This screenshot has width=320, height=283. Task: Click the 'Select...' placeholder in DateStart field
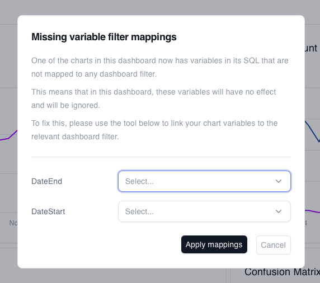pos(139,211)
